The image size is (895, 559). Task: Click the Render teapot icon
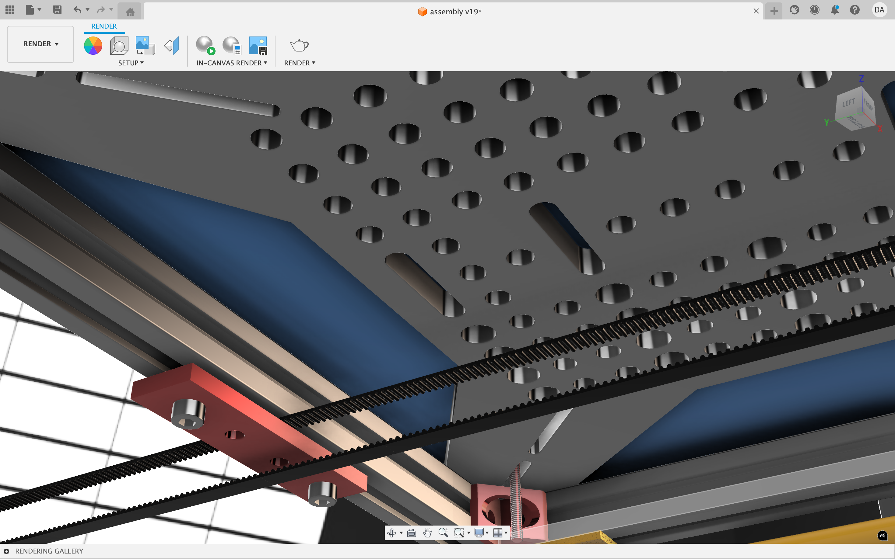point(299,46)
